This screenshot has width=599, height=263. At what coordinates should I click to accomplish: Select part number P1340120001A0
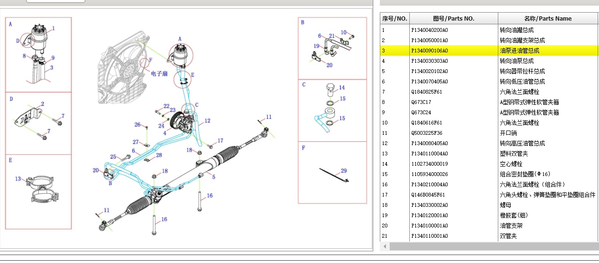[x=429, y=215]
